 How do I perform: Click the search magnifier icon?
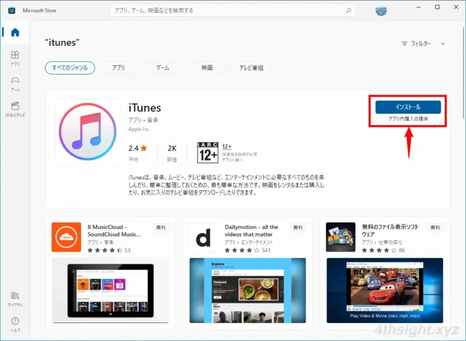[x=348, y=10]
